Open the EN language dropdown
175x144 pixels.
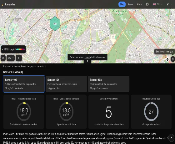157,4
